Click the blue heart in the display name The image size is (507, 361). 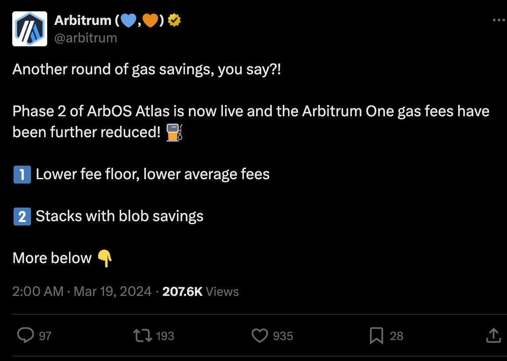click(x=128, y=20)
